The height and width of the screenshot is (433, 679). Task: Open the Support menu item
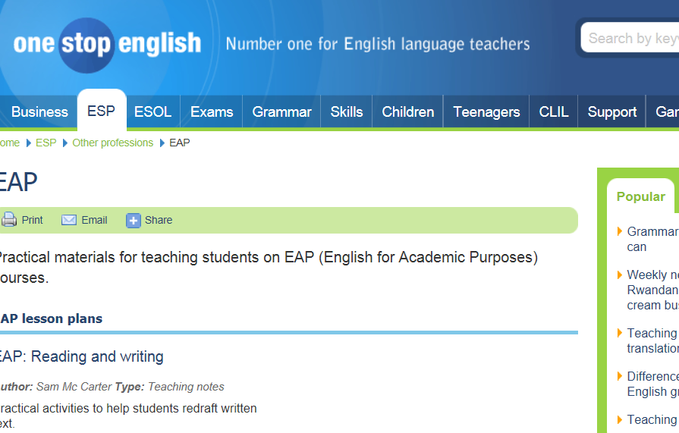(x=612, y=112)
